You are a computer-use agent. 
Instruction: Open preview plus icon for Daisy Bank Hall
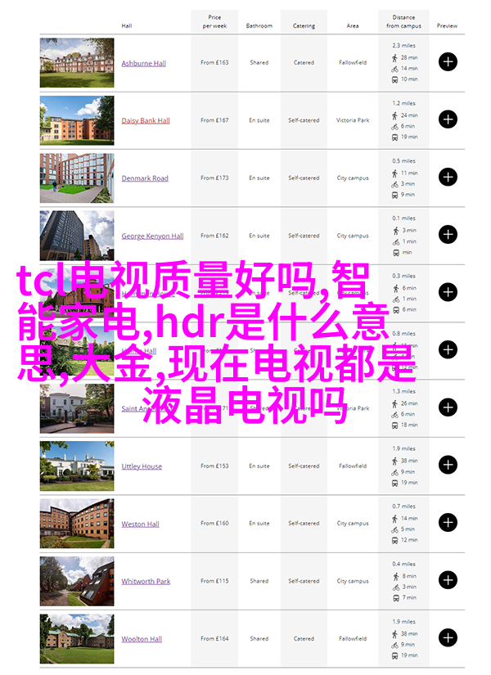point(448,119)
